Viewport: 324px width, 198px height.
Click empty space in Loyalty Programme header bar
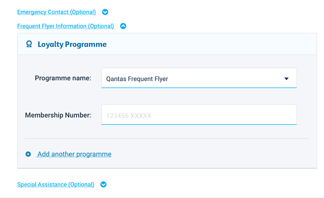(208, 44)
